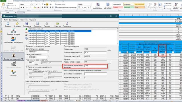Save declaration with Сохранить floppy icon
The image size is (182, 102).
[x=27, y=24]
